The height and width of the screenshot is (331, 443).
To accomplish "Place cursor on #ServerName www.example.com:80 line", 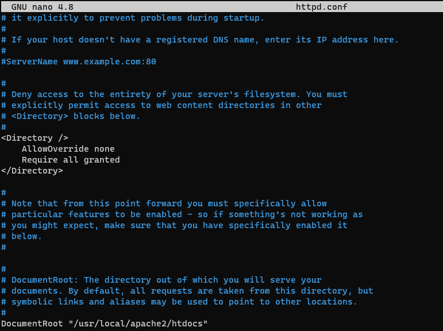I will (79, 61).
